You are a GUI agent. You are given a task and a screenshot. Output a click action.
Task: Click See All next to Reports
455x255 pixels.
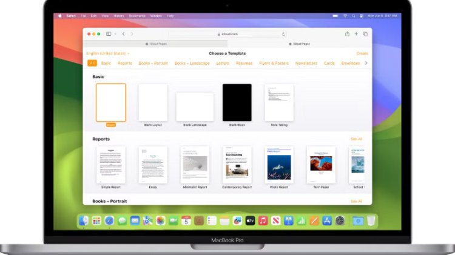[356, 139]
